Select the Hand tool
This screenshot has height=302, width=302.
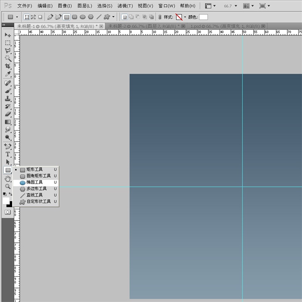pyautogui.click(x=8, y=179)
